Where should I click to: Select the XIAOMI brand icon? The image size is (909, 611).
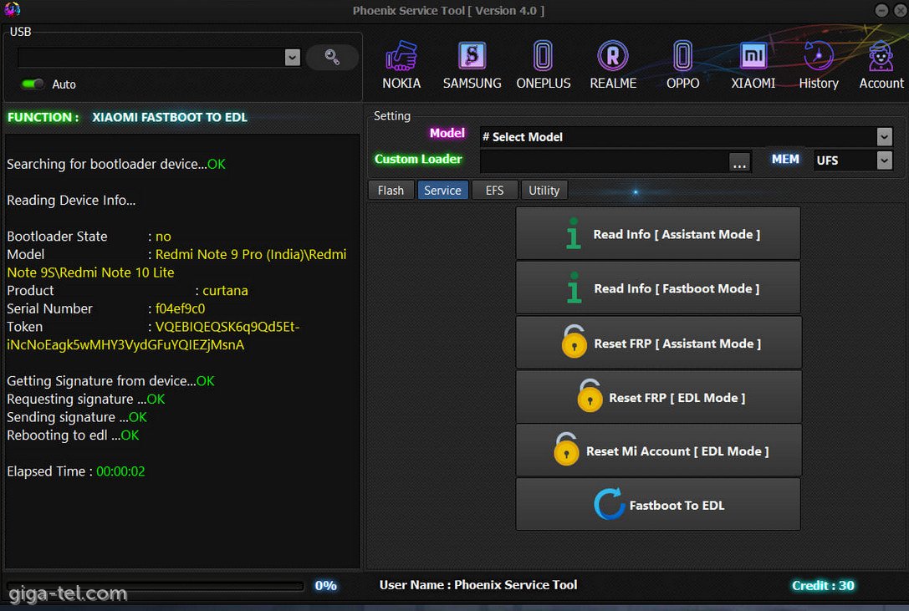coord(753,65)
